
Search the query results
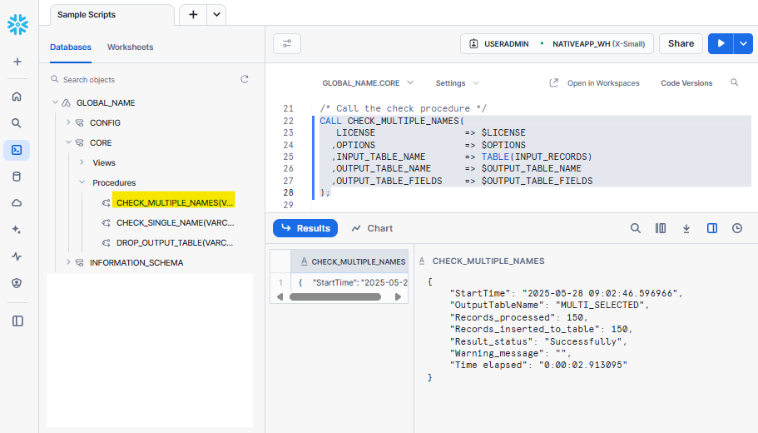pos(635,228)
